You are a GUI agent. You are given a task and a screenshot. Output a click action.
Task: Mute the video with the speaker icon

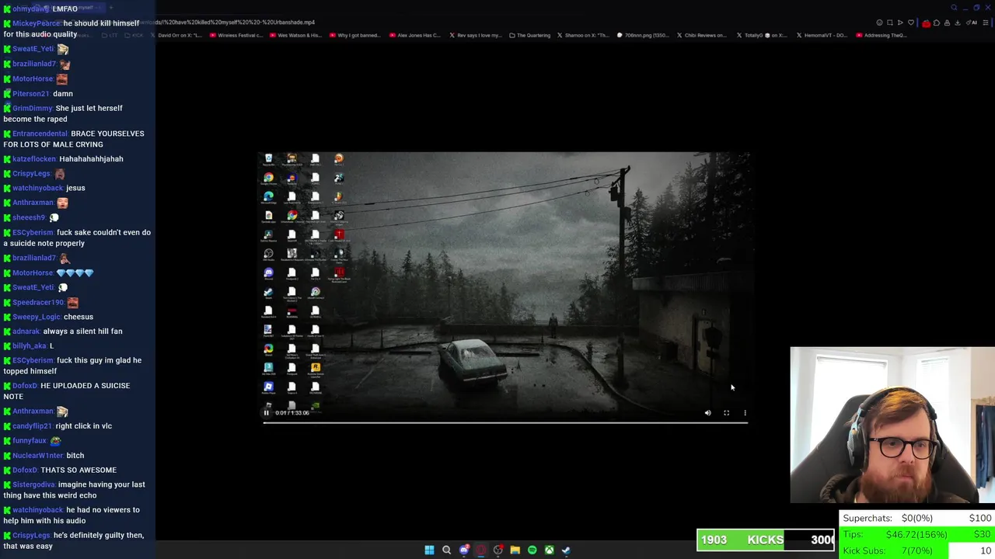click(707, 413)
